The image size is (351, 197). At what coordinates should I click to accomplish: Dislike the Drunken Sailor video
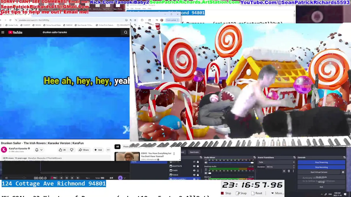tap(72, 150)
